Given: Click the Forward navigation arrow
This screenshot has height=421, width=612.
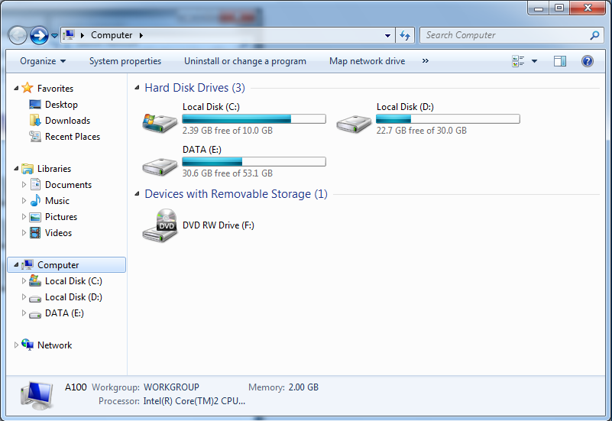Looking at the screenshot, I should point(39,36).
